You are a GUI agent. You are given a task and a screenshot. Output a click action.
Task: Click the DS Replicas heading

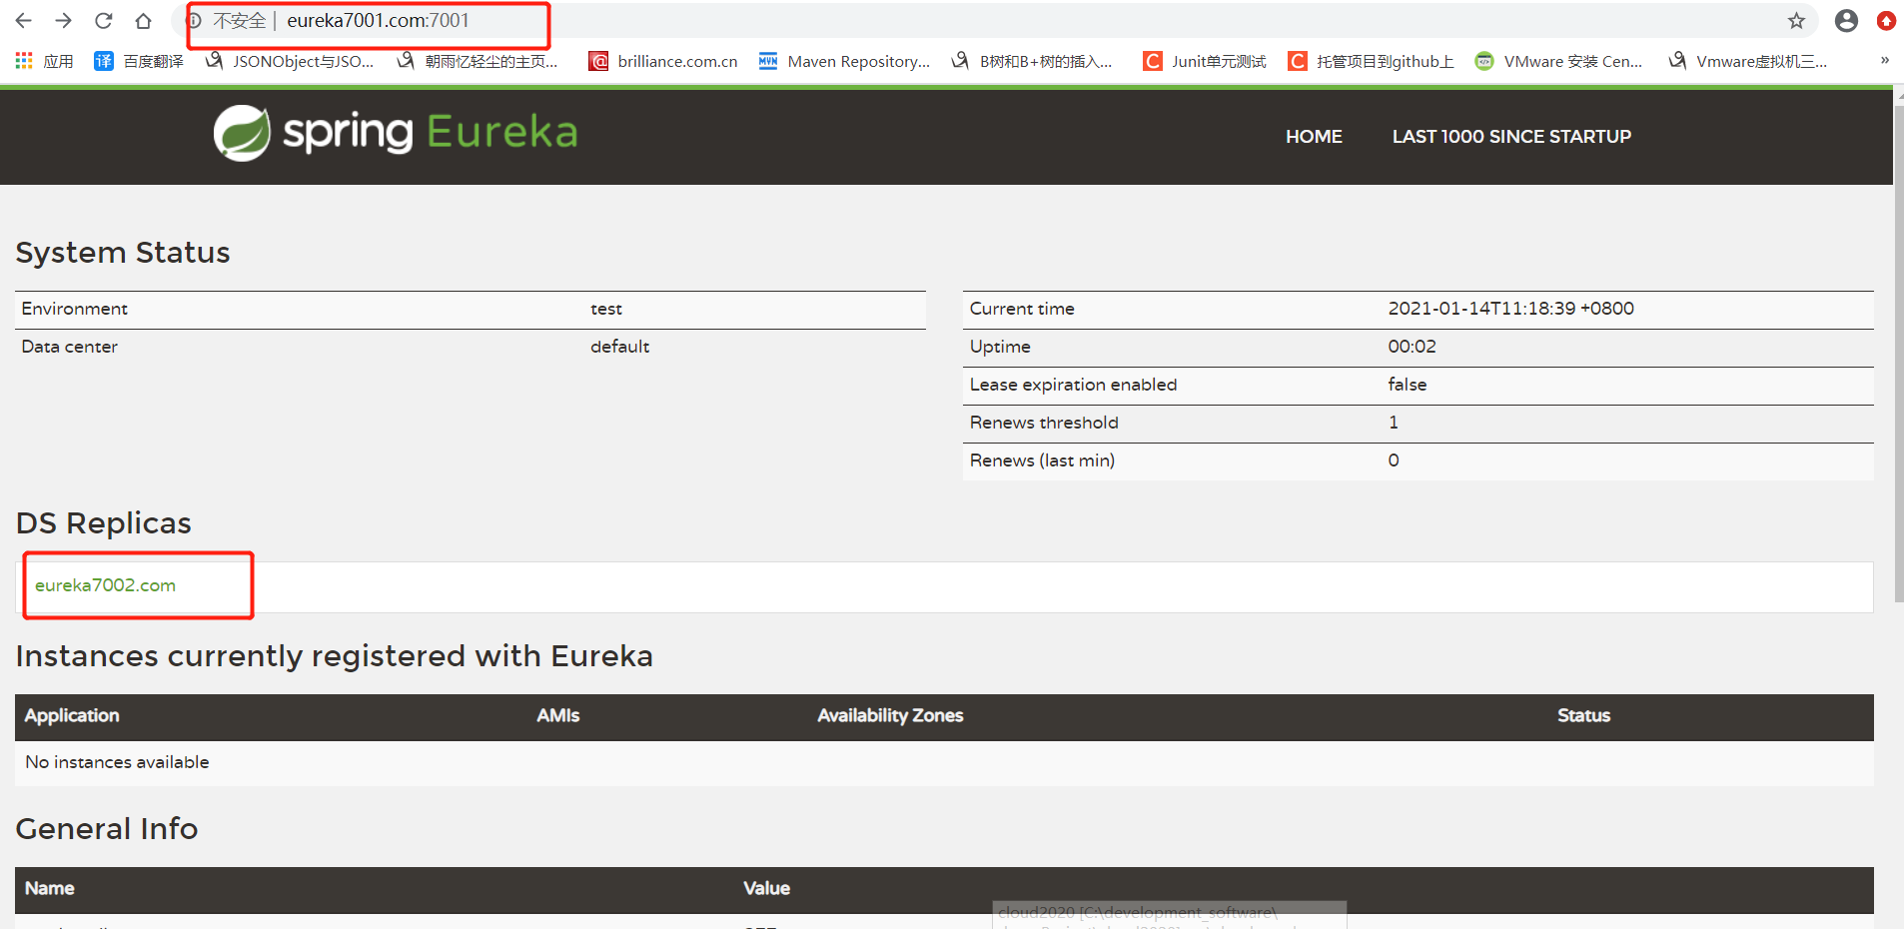104,523
